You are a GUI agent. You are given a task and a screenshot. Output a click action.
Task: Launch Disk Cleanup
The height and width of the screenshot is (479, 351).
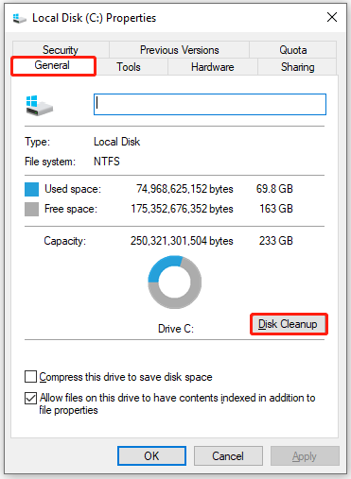pos(289,324)
